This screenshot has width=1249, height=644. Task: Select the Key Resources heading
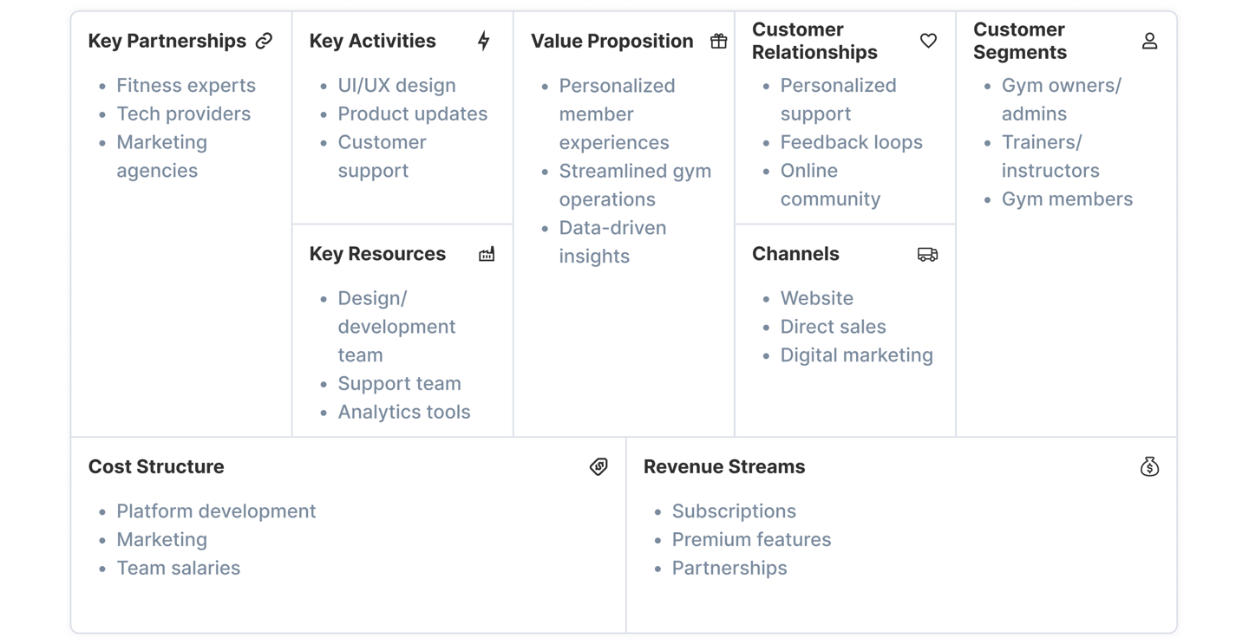pyautogui.click(x=377, y=254)
